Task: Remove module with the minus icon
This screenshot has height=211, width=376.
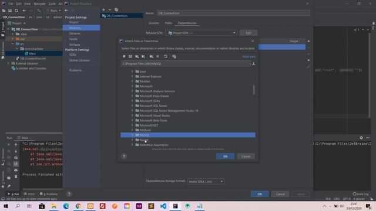Action: [110, 10]
